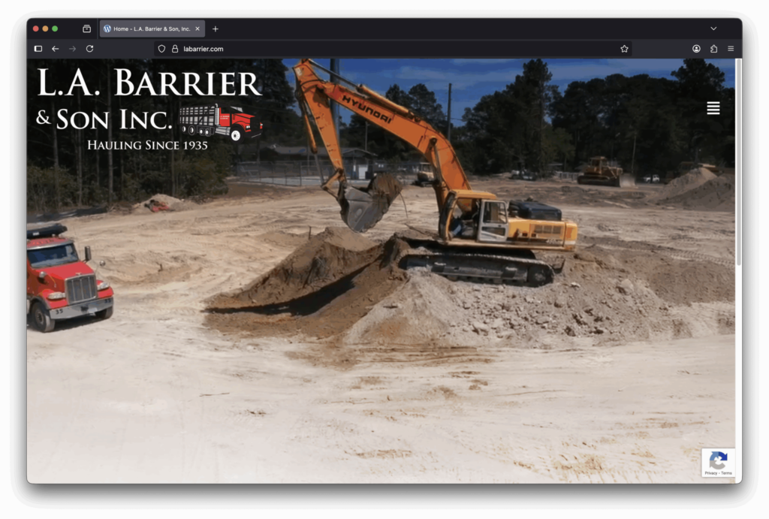Image resolution: width=769 pixels, height=519 pixels.
Task: Close the L.A. Barrier & Son tab
Action: coord(198,29)
